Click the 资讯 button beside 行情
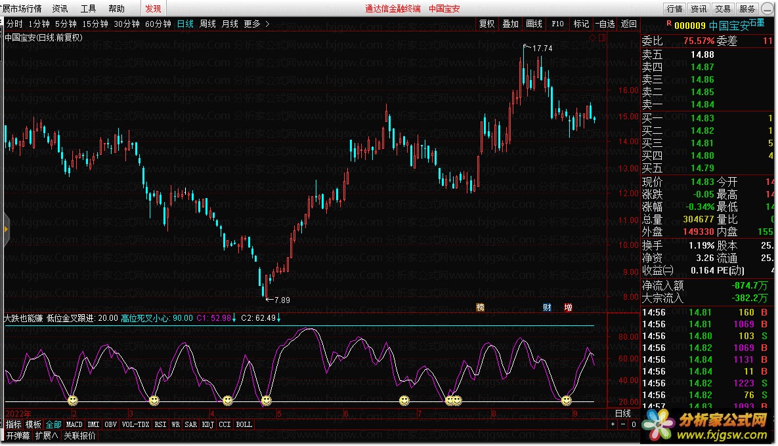778x446 pixels. 699,9
